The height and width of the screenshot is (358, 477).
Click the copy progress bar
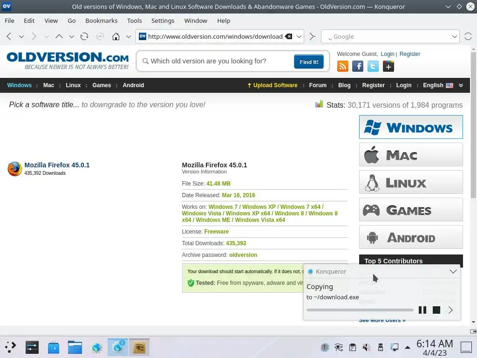(360, 310)
